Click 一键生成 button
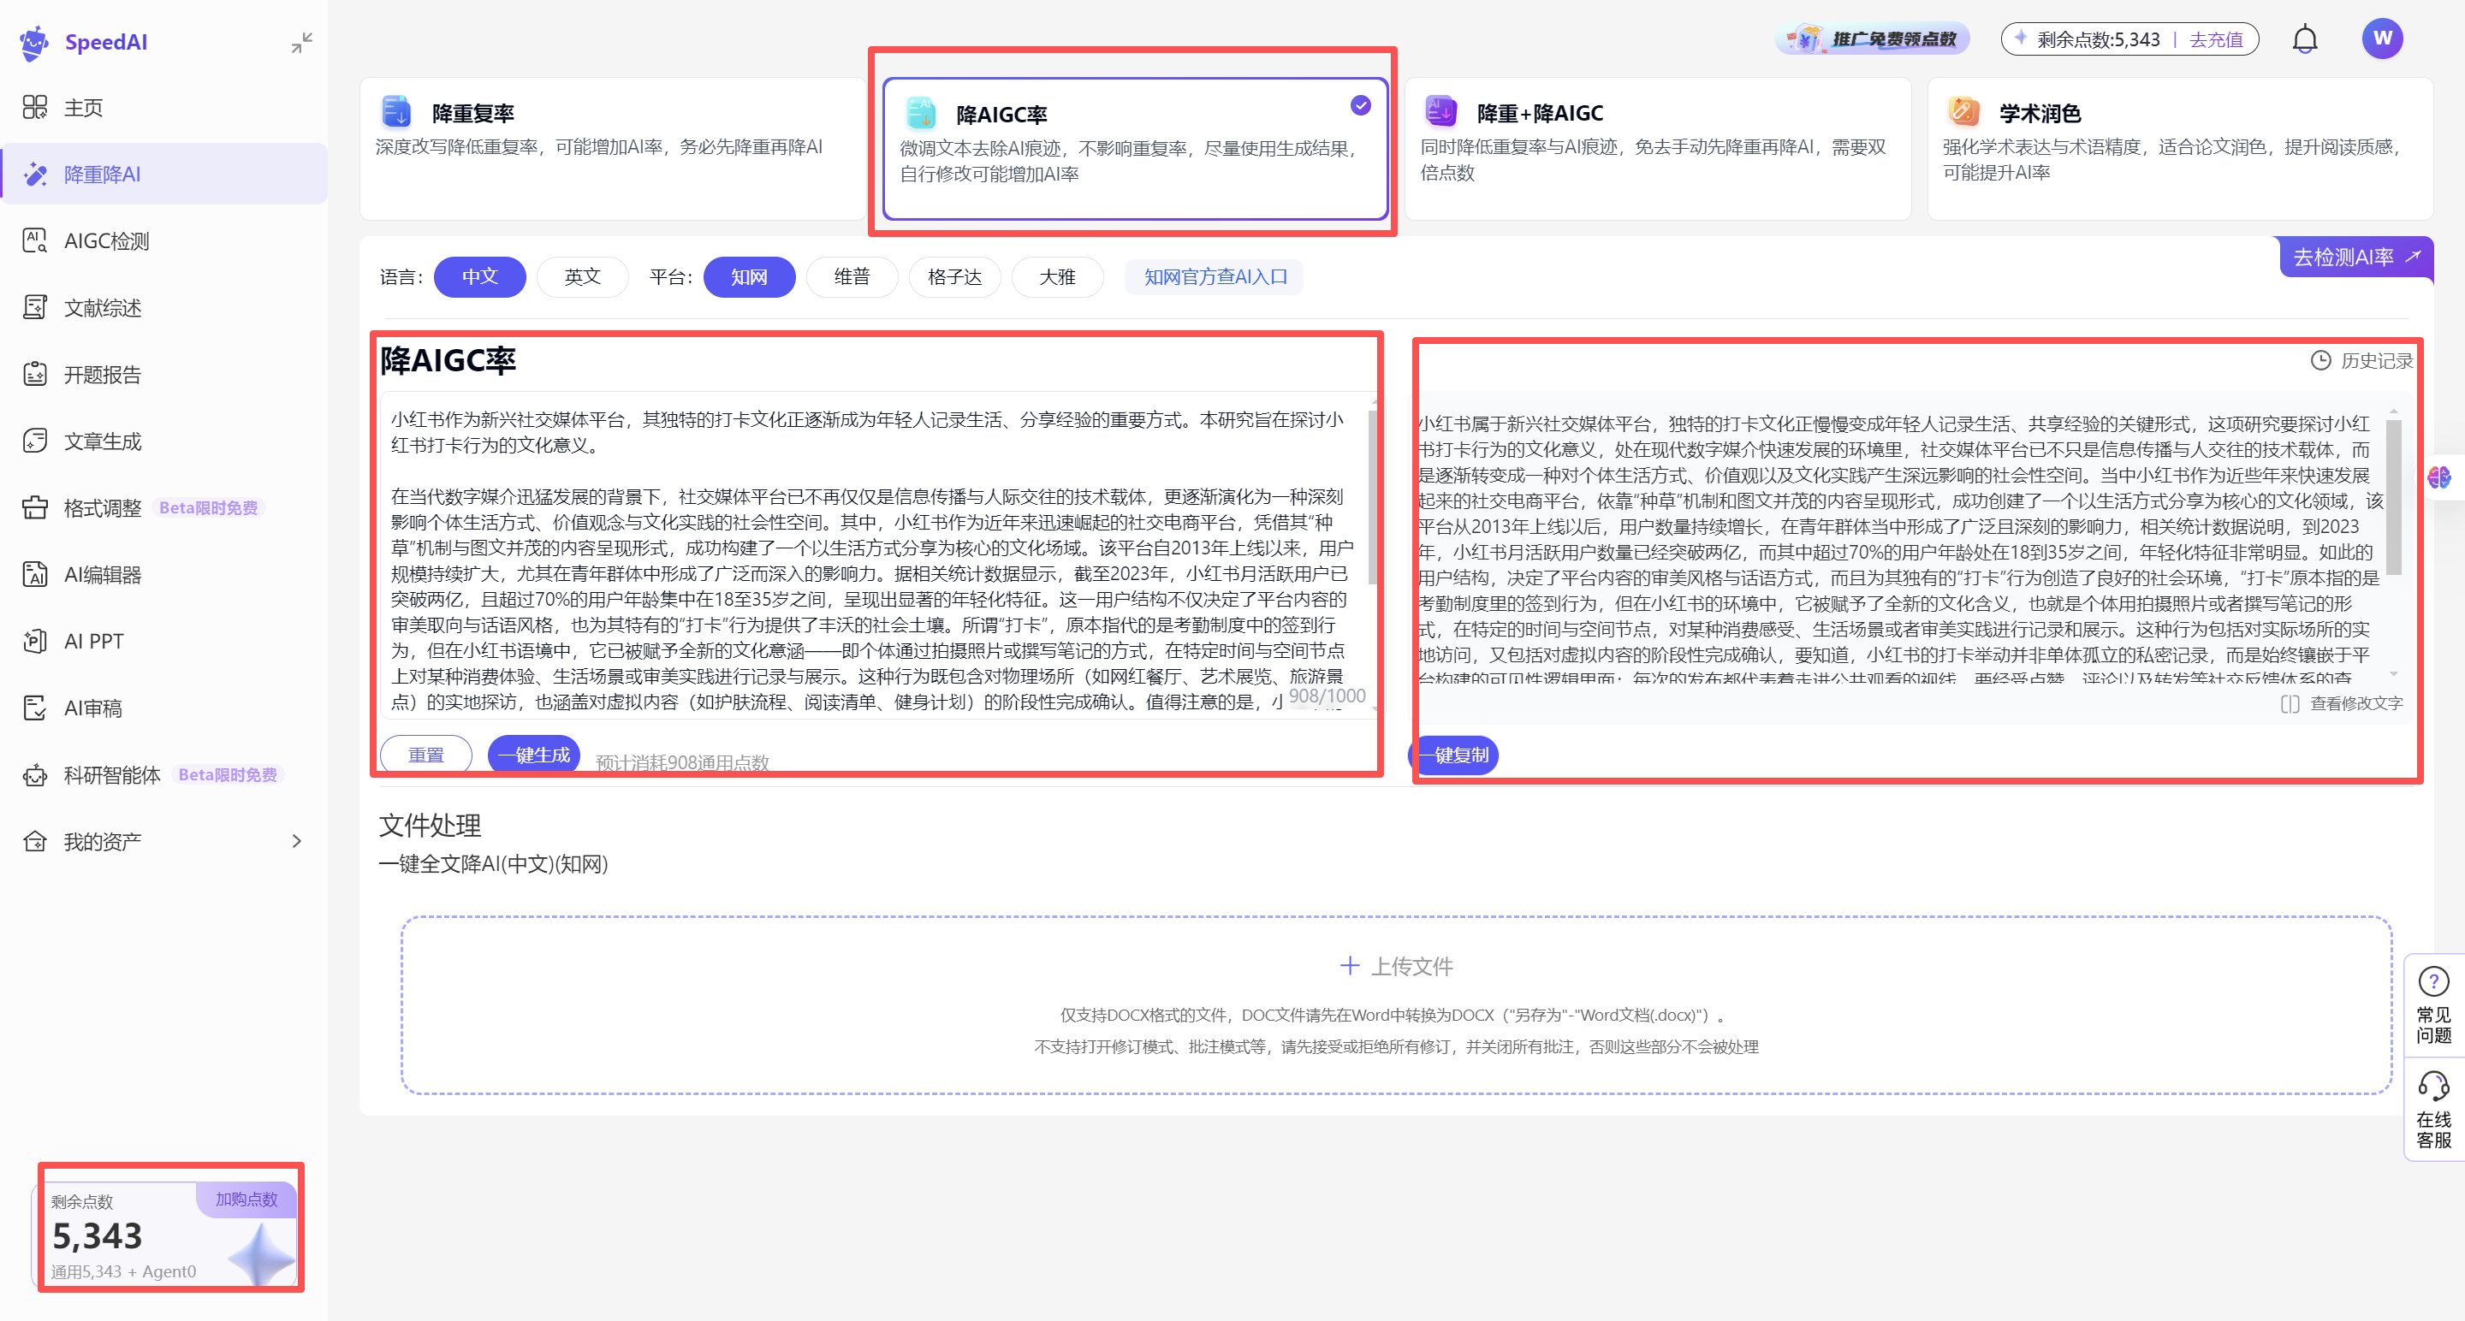 tap(534, 755)
